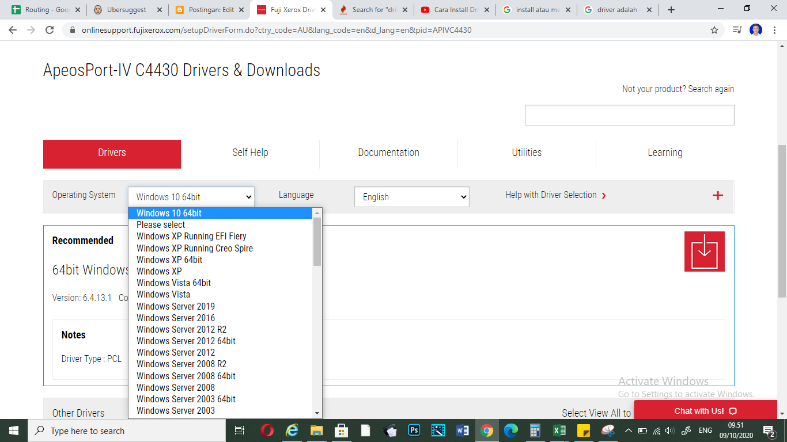
Task: Switch to driver adalah Google tab
Action: [x=618, y=10]
